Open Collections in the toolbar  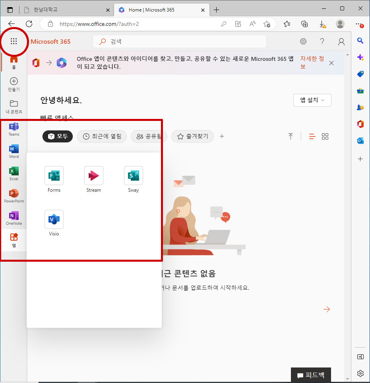[x=304, y=24]
